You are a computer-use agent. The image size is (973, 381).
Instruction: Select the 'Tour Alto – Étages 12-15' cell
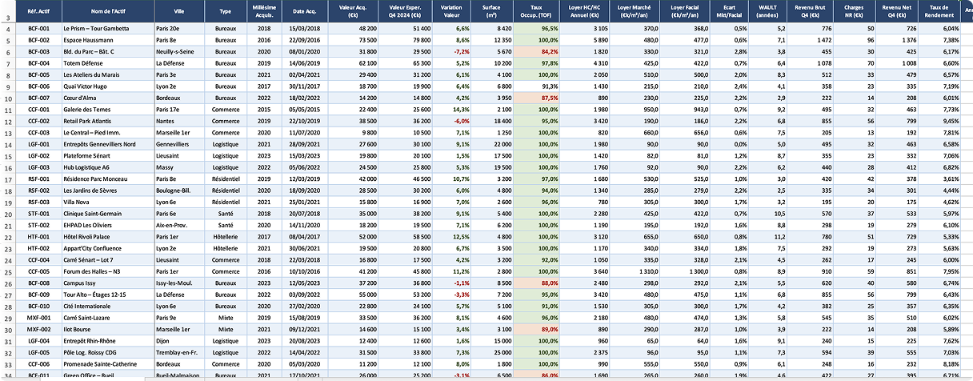coord(107,295)
